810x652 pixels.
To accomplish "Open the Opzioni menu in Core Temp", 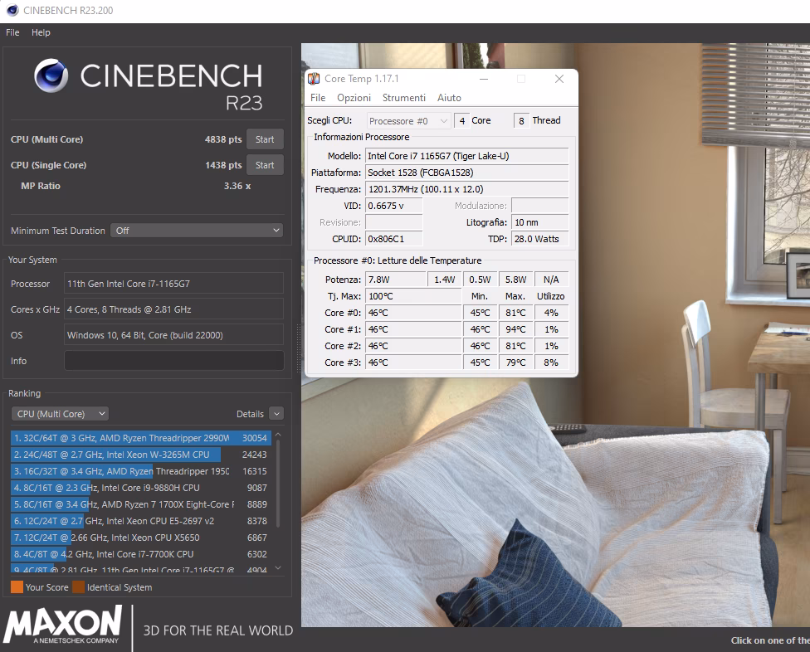I will [354, 98].
